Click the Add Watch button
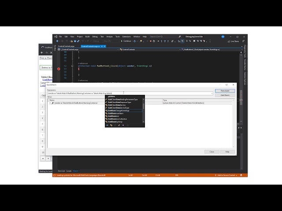 (x=225, y=95)
